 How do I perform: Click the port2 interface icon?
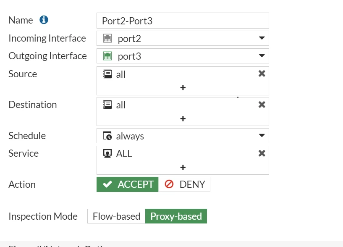click(107, 38)
